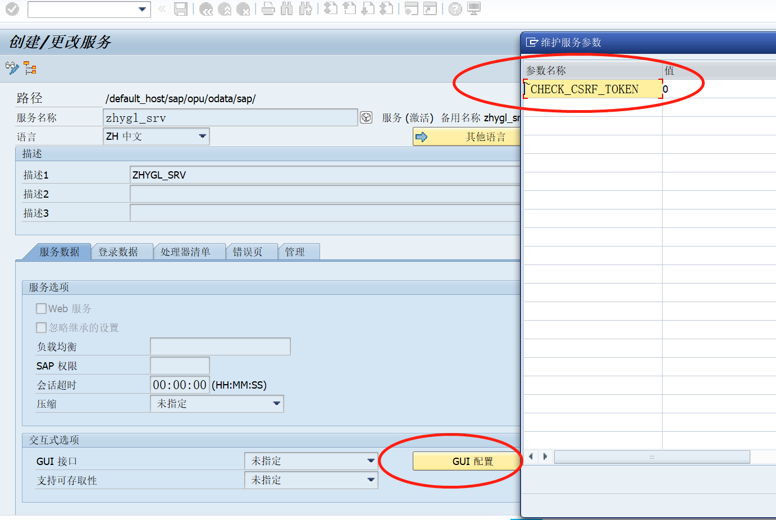Click the Find Next icon

(306, 9)
